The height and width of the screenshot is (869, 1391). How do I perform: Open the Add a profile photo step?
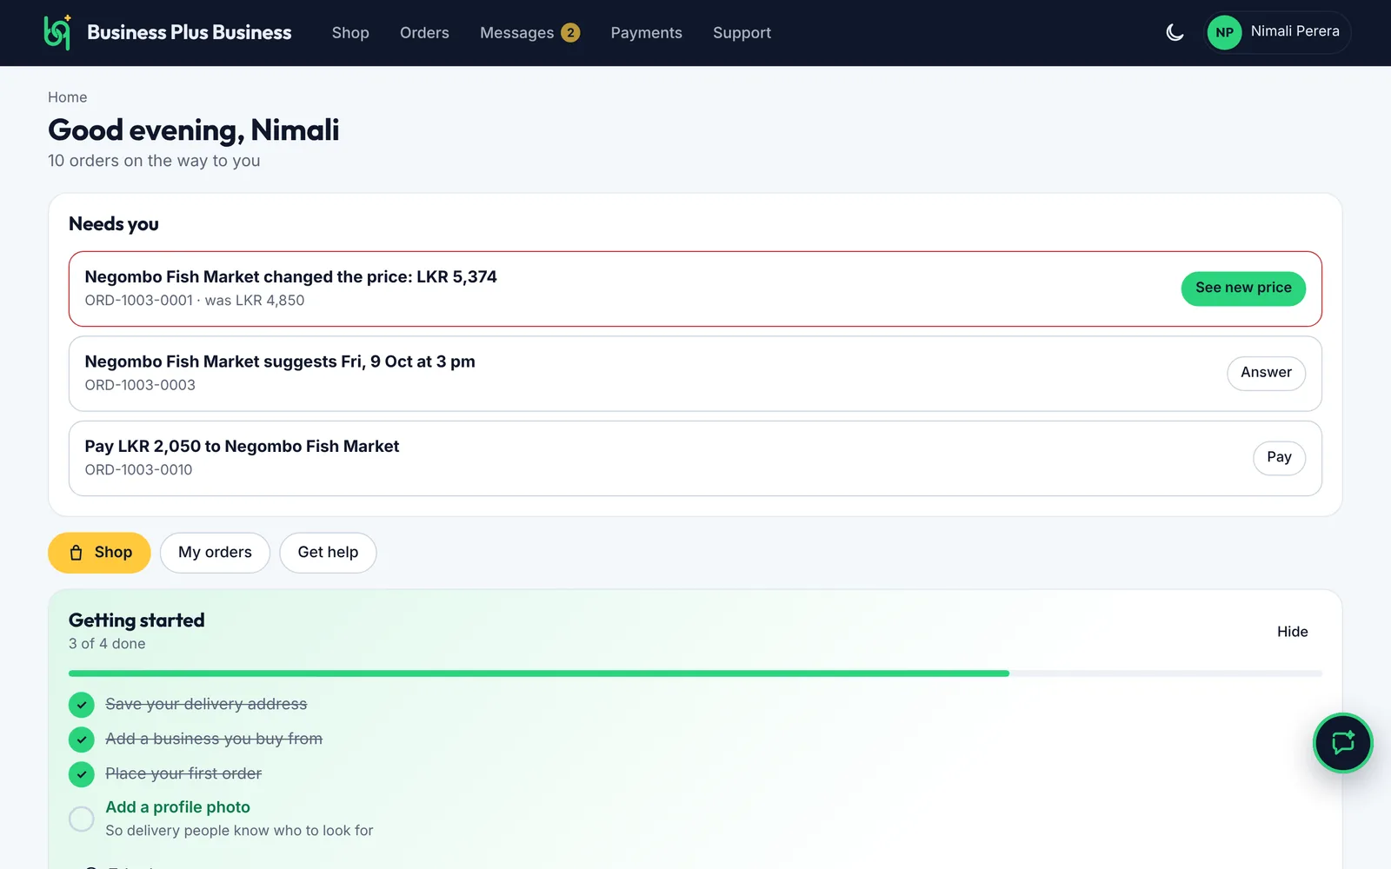coord(177,807)
